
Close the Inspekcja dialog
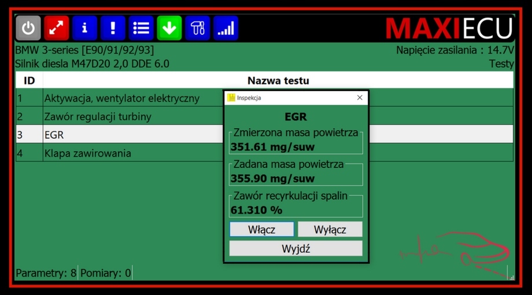360,98
